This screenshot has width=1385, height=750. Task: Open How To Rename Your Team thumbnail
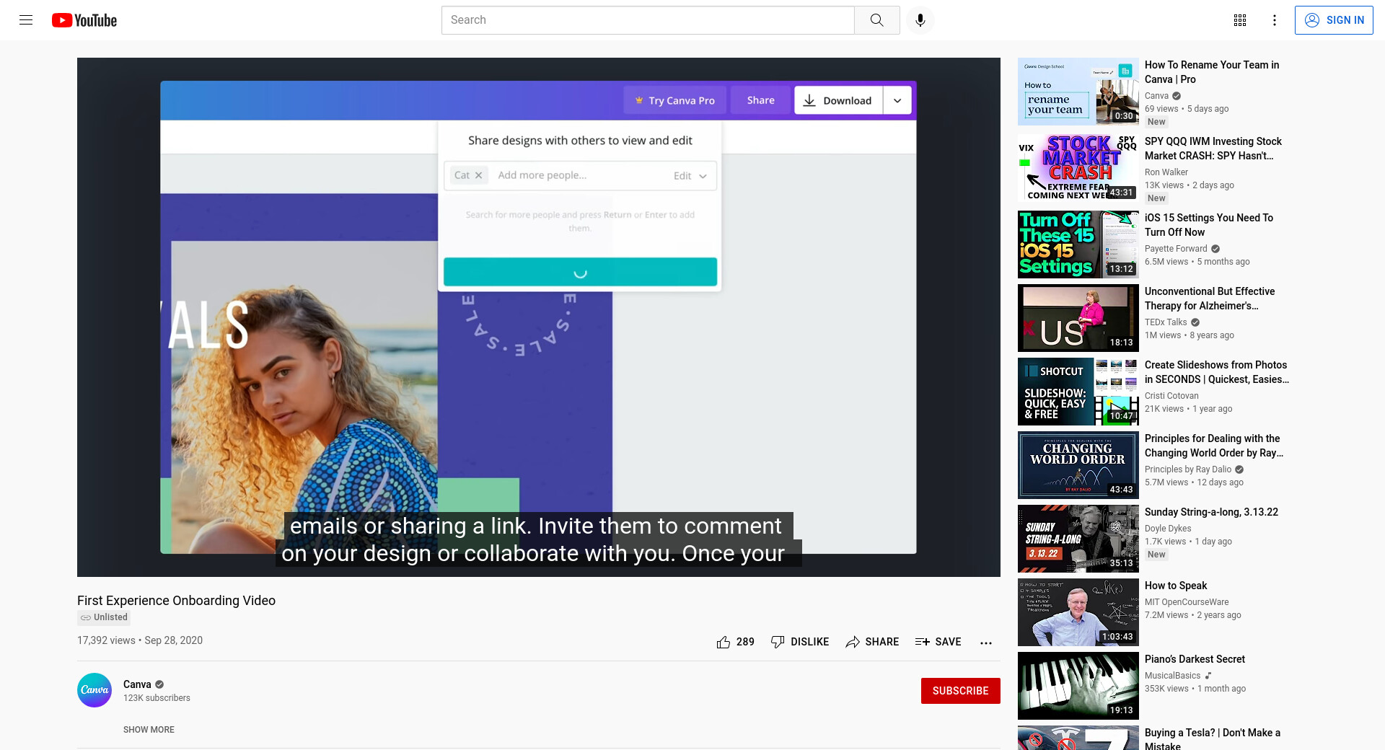click(1078, 92)
